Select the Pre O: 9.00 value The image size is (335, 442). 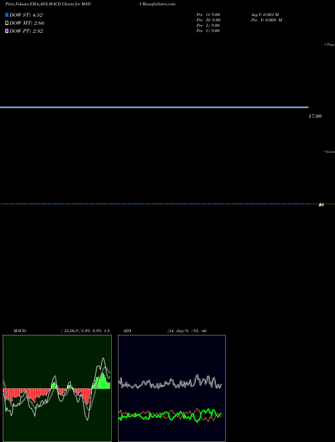[x=208, y=15]
